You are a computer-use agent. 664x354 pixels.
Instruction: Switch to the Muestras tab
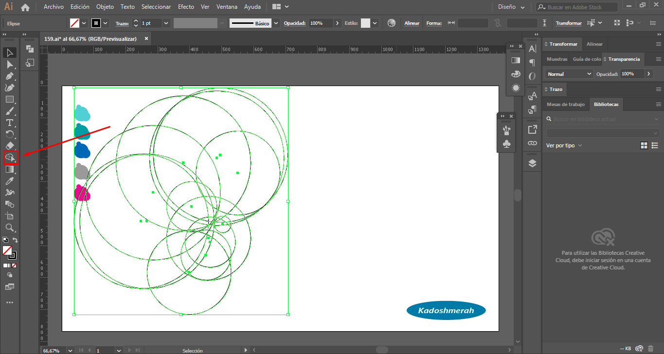pyautogui.click(x=557, y=59)
